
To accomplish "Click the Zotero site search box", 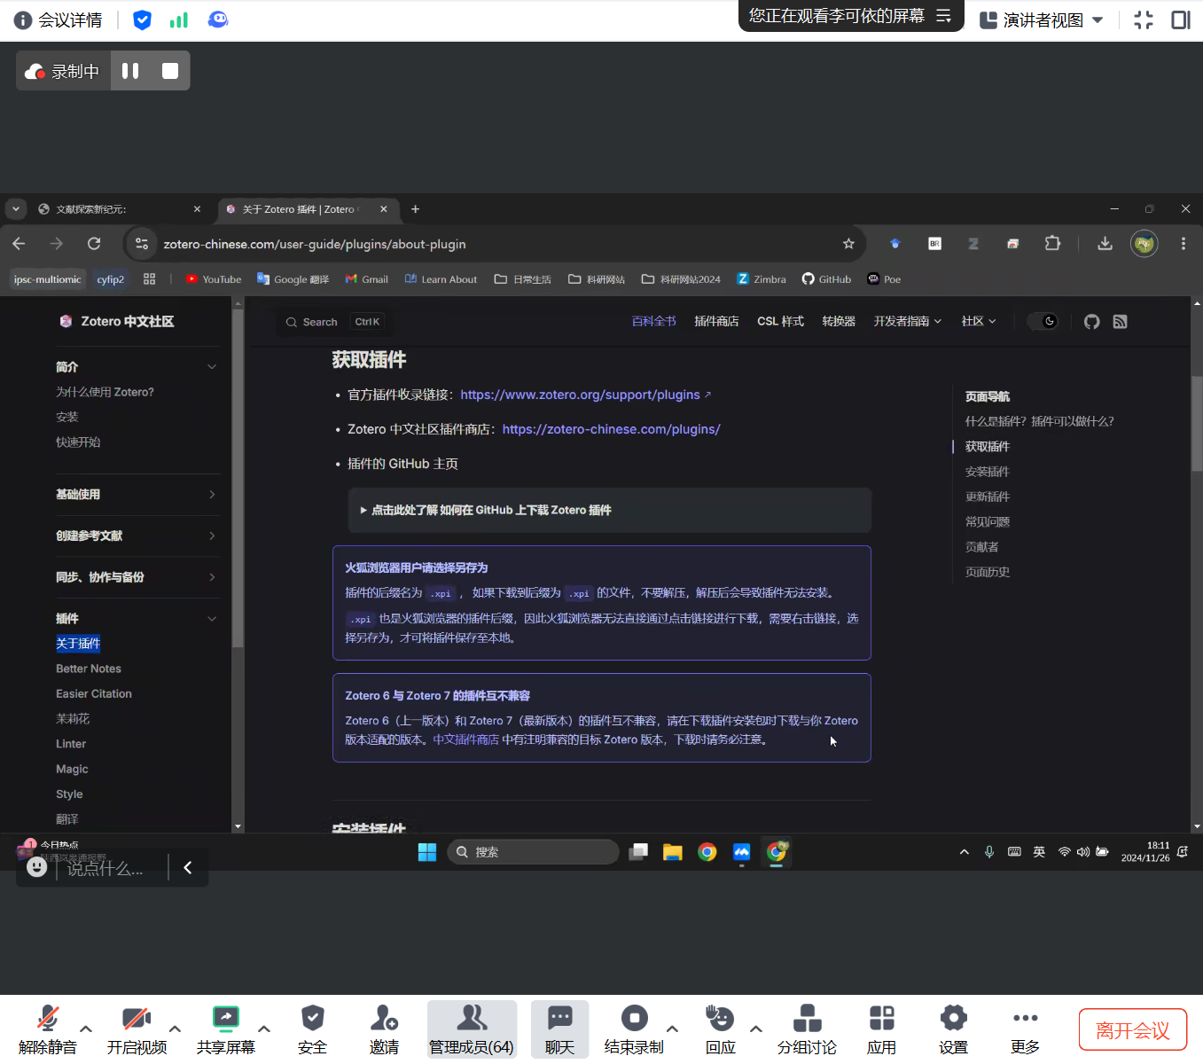I will click(333, 322).
